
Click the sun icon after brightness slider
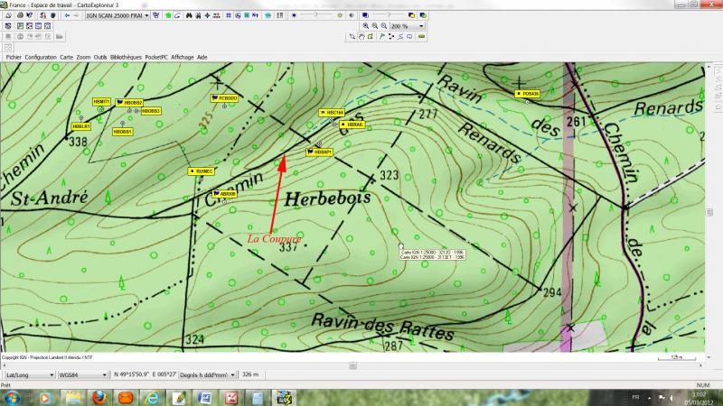click(x=340, y=15)
